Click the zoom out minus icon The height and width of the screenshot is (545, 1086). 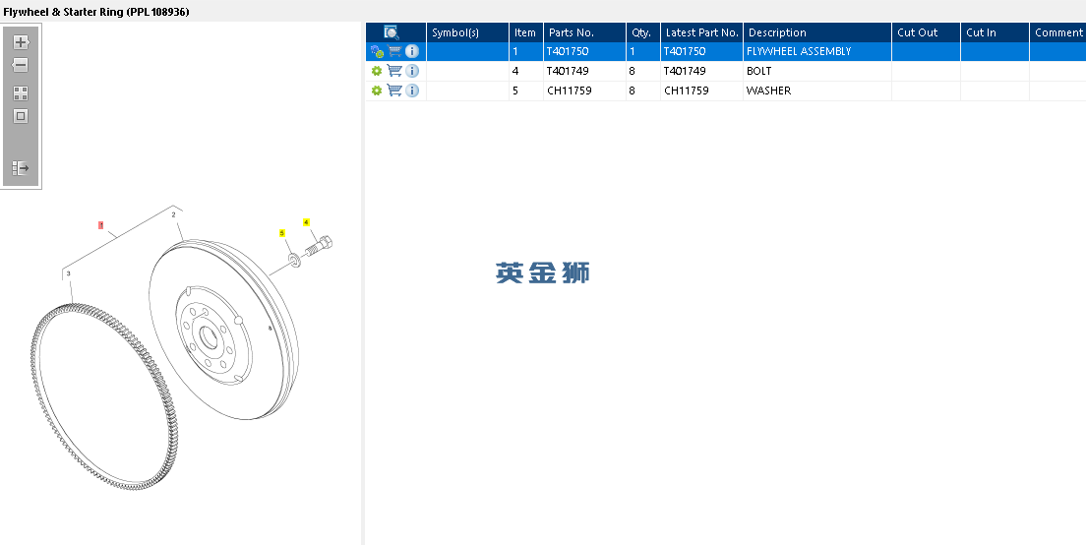point(21,65)
